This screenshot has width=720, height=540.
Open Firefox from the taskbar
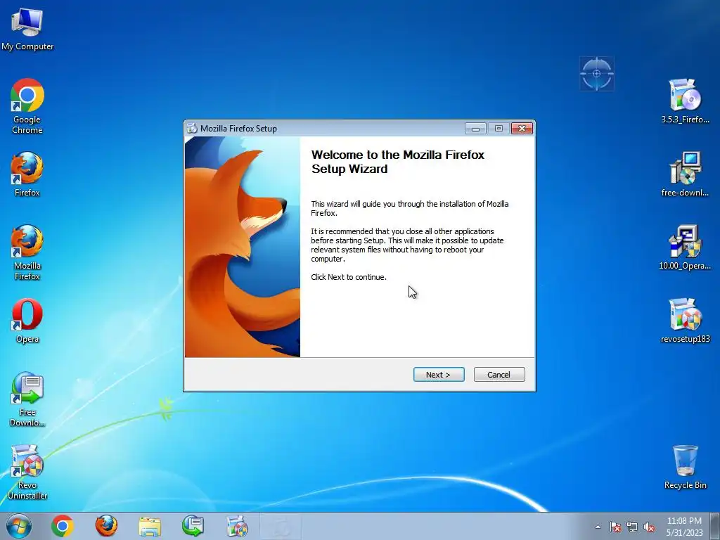click(106, 526)
